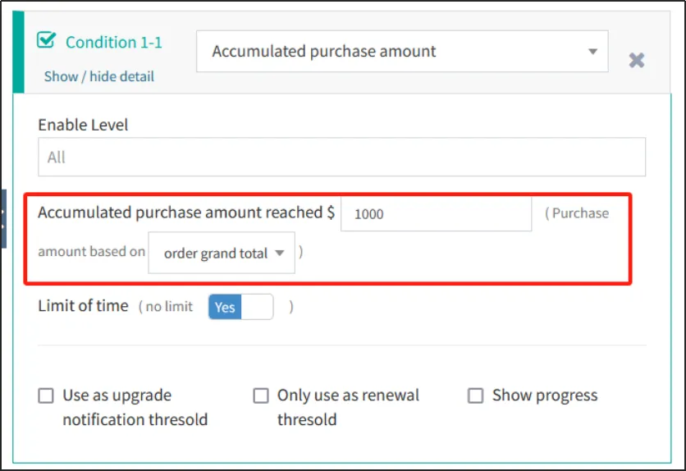The image size is (686, 471).
Task: Open the 'Accumulated purchase amount' condition dropdown
Action: 401,52
